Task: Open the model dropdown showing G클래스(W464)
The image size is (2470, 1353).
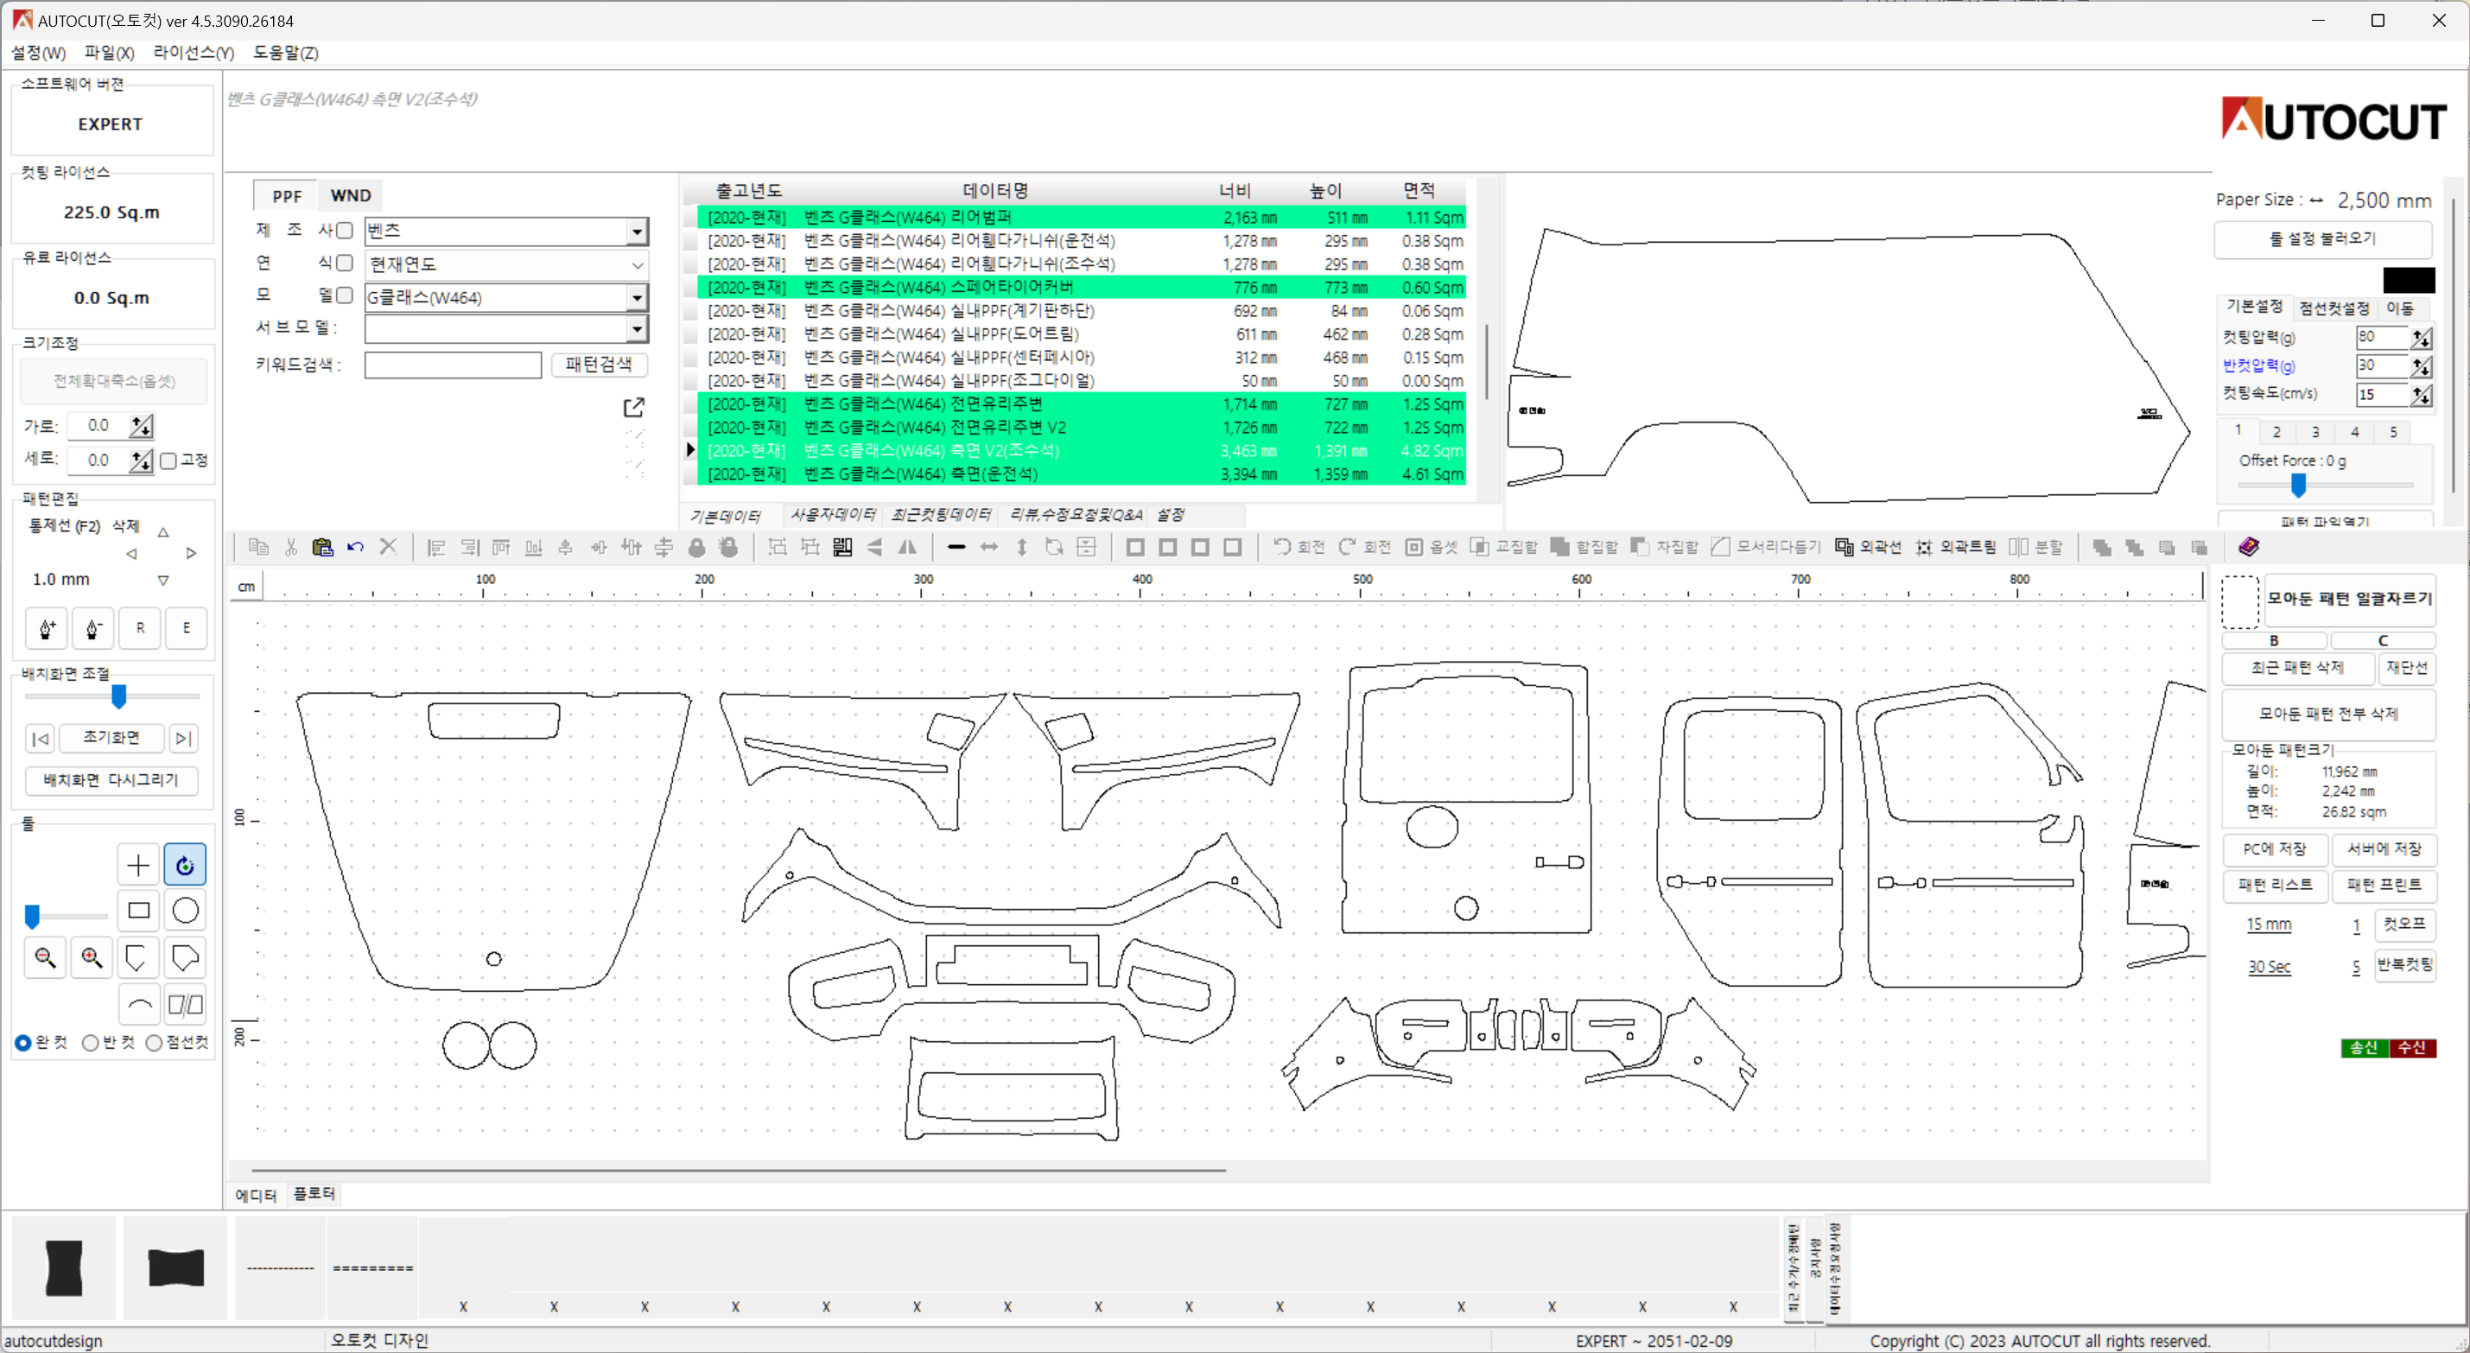Action: pos(506,297)
